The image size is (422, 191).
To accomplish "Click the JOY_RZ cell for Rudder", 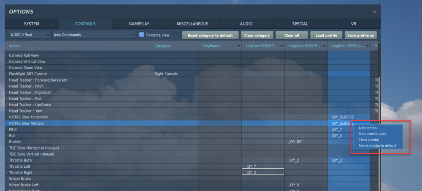I will 306,142.
